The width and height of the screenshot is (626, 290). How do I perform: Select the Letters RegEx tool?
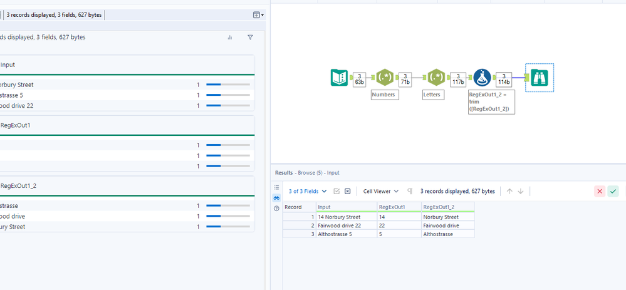436,78
